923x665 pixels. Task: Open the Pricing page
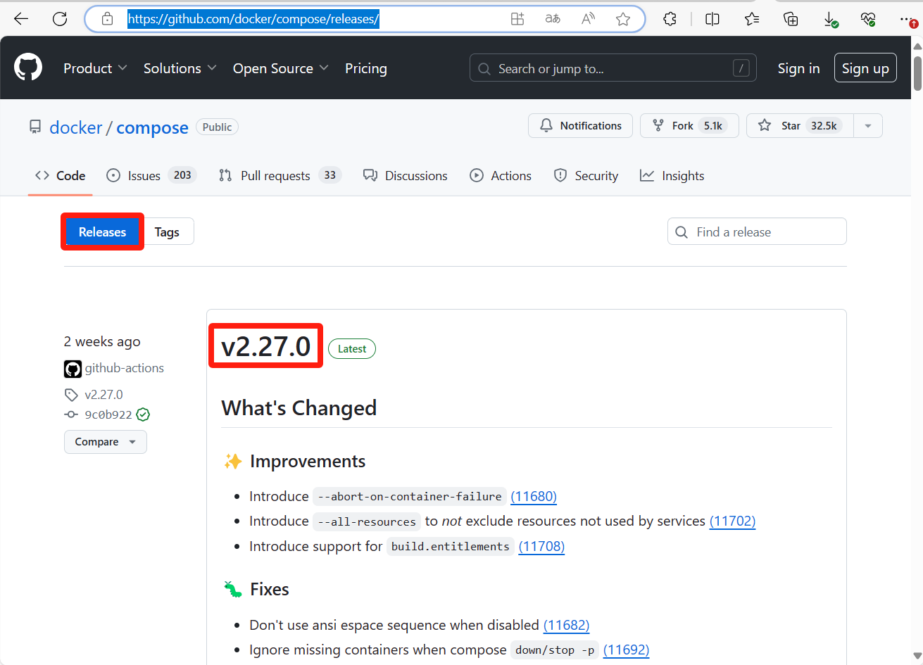(366, 68)
